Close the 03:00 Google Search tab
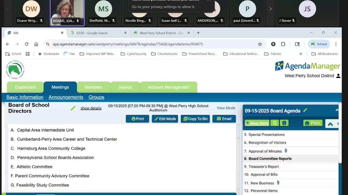 click(x=125, y=33)
